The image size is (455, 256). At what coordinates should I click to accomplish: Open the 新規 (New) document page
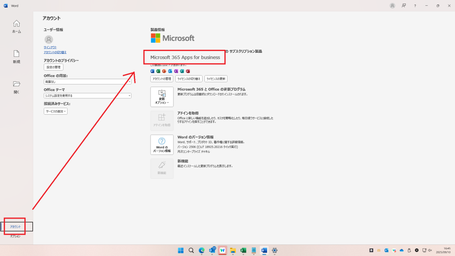[16, 57]
